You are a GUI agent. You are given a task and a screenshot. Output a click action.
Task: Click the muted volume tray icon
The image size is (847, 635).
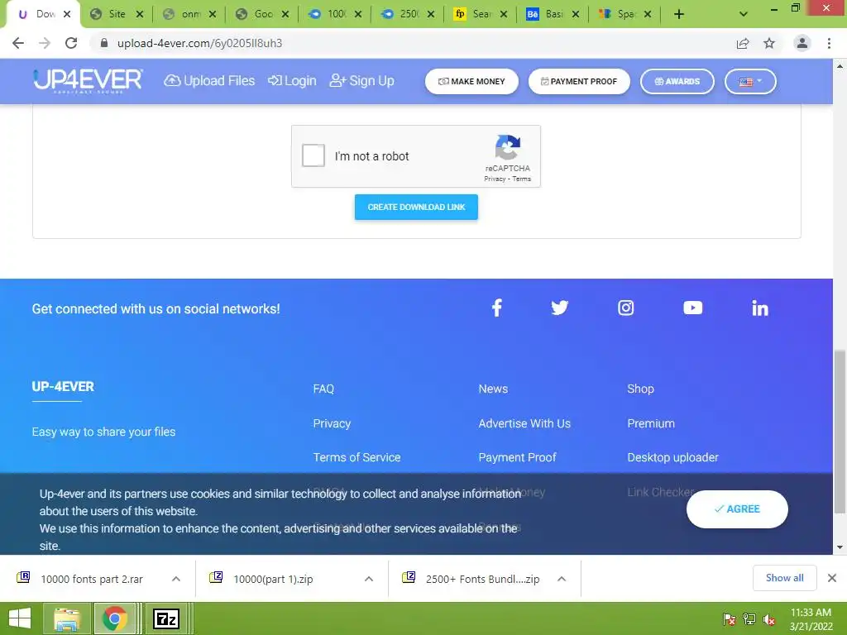[x=768, y=619]
